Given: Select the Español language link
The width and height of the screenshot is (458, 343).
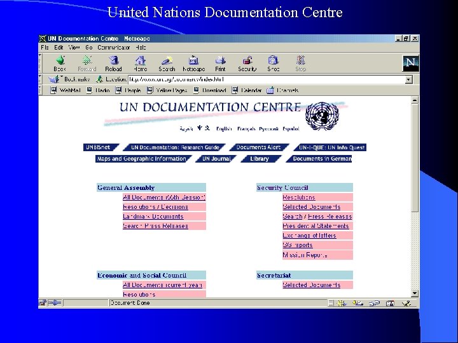Looking at the screenshot, I should 291,128.
